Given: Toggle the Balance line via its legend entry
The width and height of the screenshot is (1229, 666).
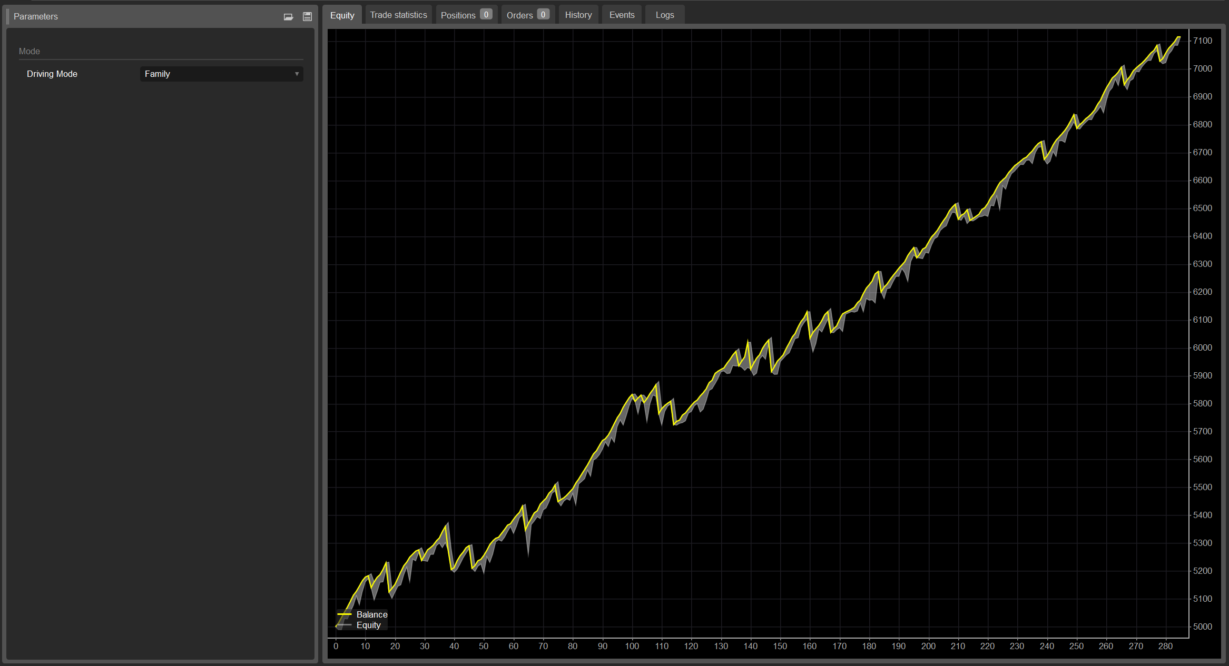Looking at the screenshot, I should click(372, 614).
